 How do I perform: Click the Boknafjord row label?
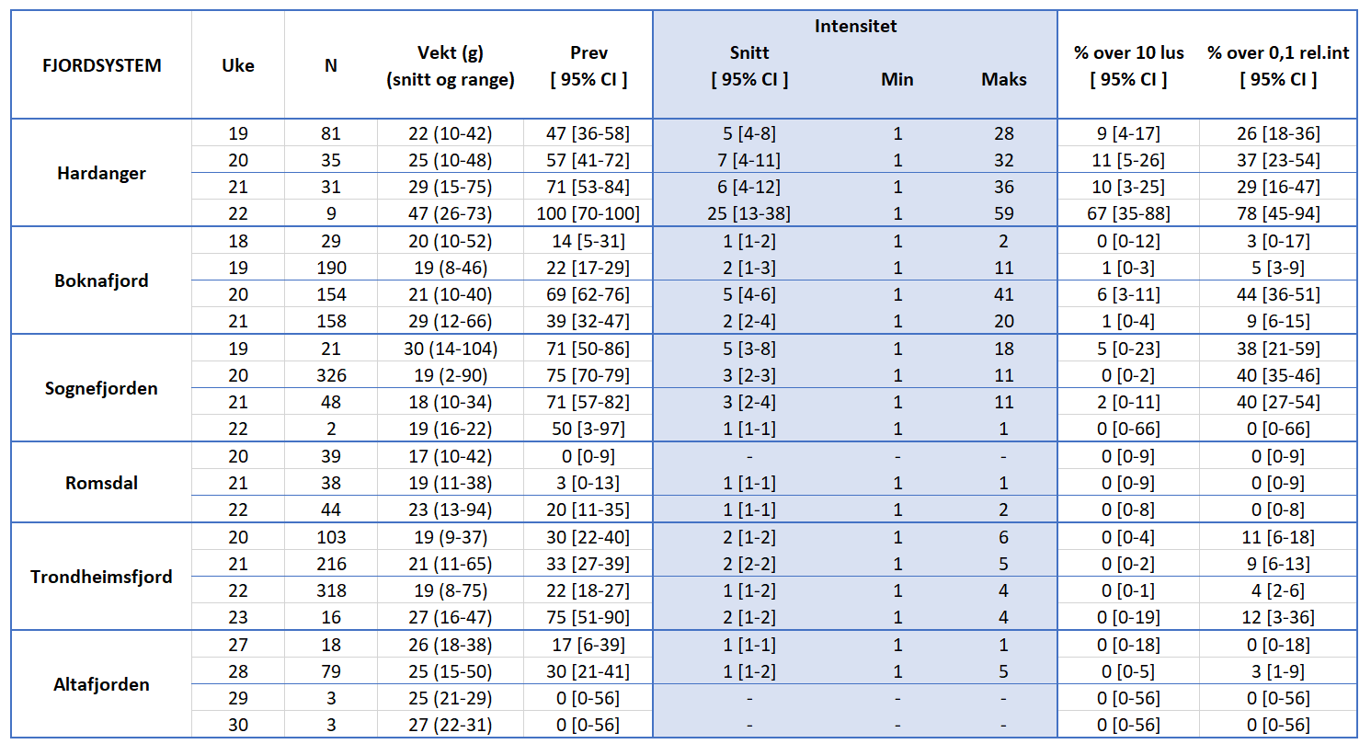coord(101,280)
